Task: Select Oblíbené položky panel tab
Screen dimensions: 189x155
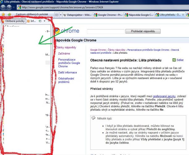Action: click(x=14, y=21)
